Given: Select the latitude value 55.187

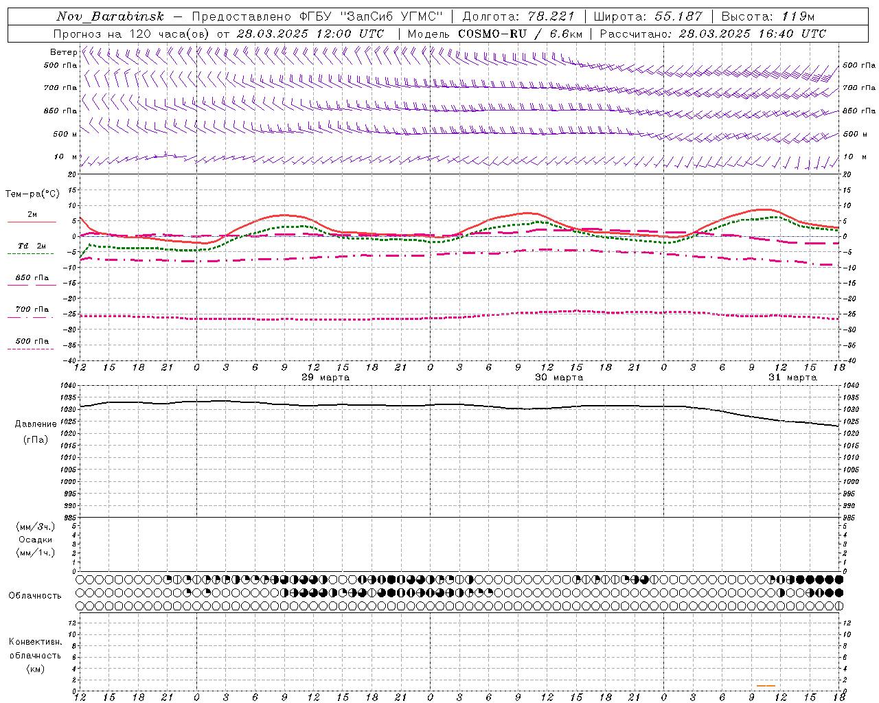Looking at the screenshot, I should pos(678,16).
